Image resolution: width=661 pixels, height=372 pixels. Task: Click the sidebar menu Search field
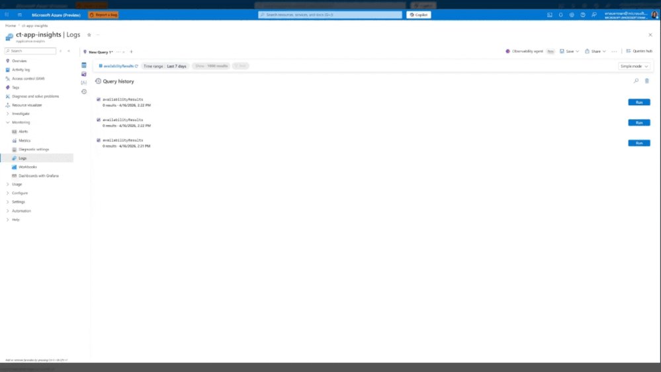[x=30, y=51]
